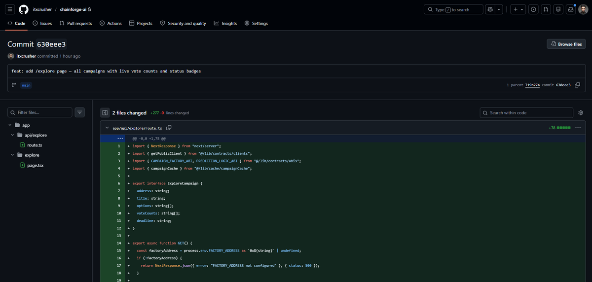Viewport: 592px width, 282px height.
Task: Click the commit hash 630eee3 heading
Action: [x=51, y=44]
